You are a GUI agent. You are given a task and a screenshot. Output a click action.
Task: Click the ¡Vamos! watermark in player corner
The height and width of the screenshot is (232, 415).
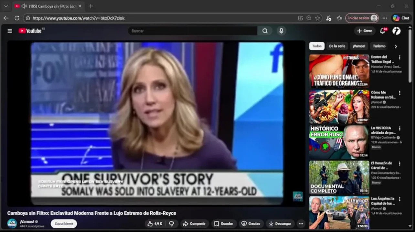click(x=298, y=196)
